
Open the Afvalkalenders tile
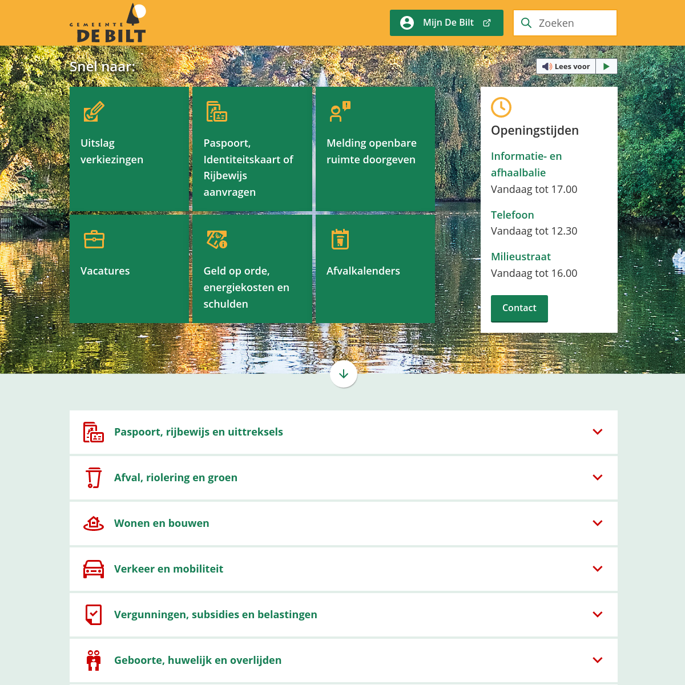(x=375, y=269)
